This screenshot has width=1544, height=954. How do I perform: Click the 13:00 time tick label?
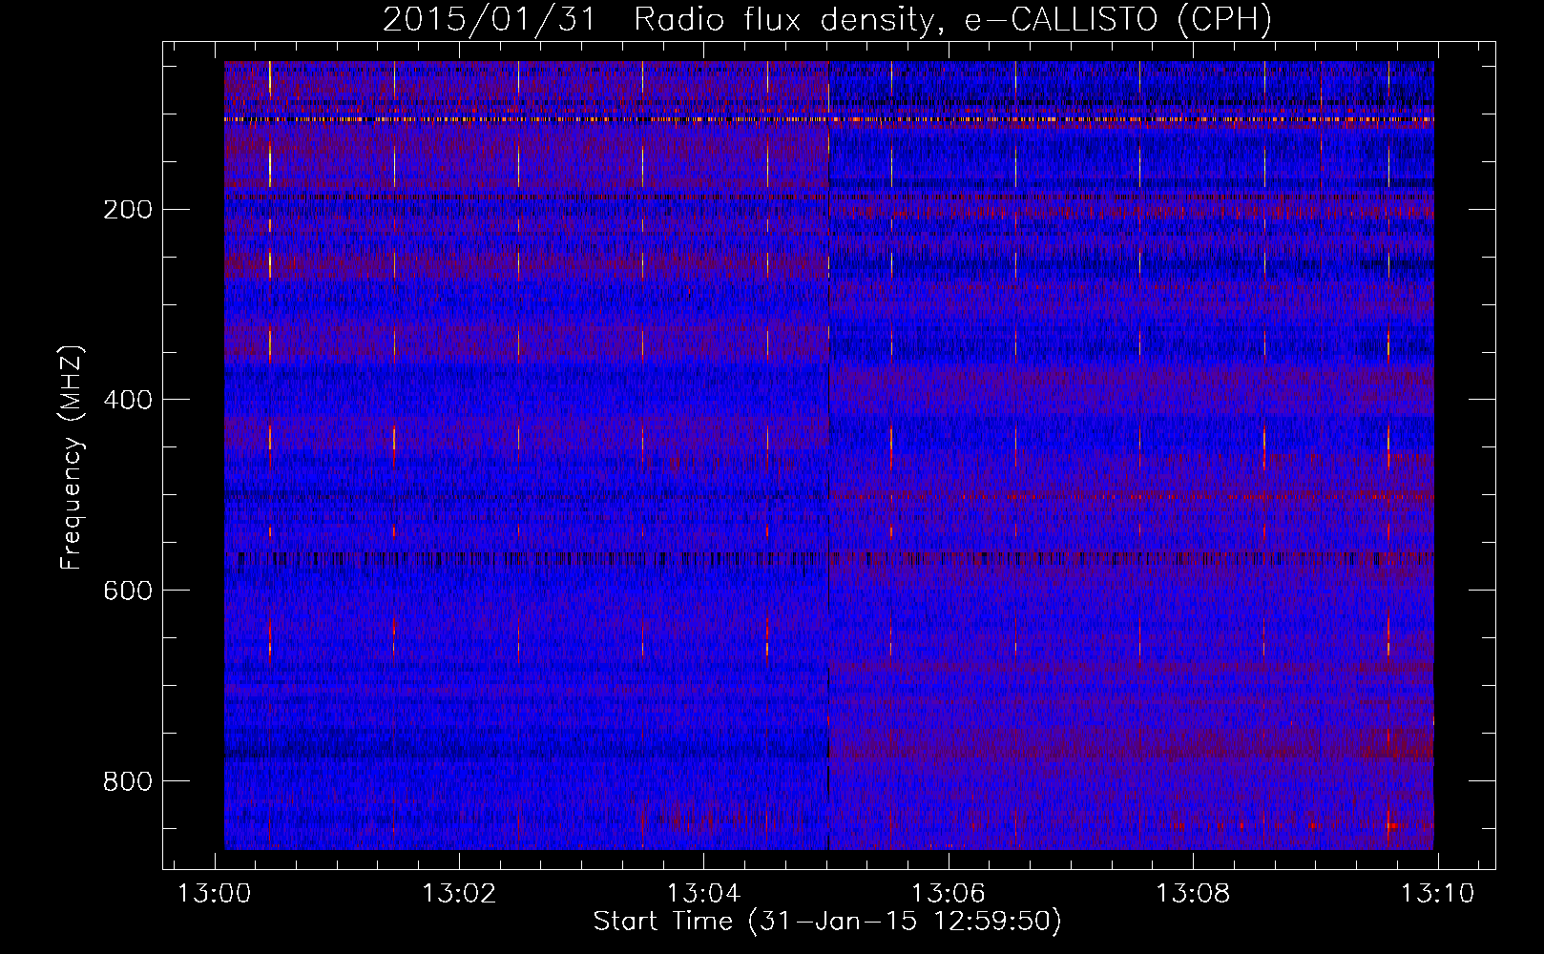pyautogui.click(x=215, y=893)
